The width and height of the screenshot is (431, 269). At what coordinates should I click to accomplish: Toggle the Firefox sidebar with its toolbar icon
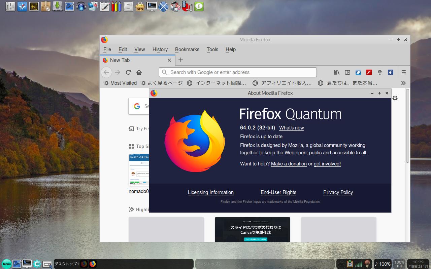tap(347, 72)
